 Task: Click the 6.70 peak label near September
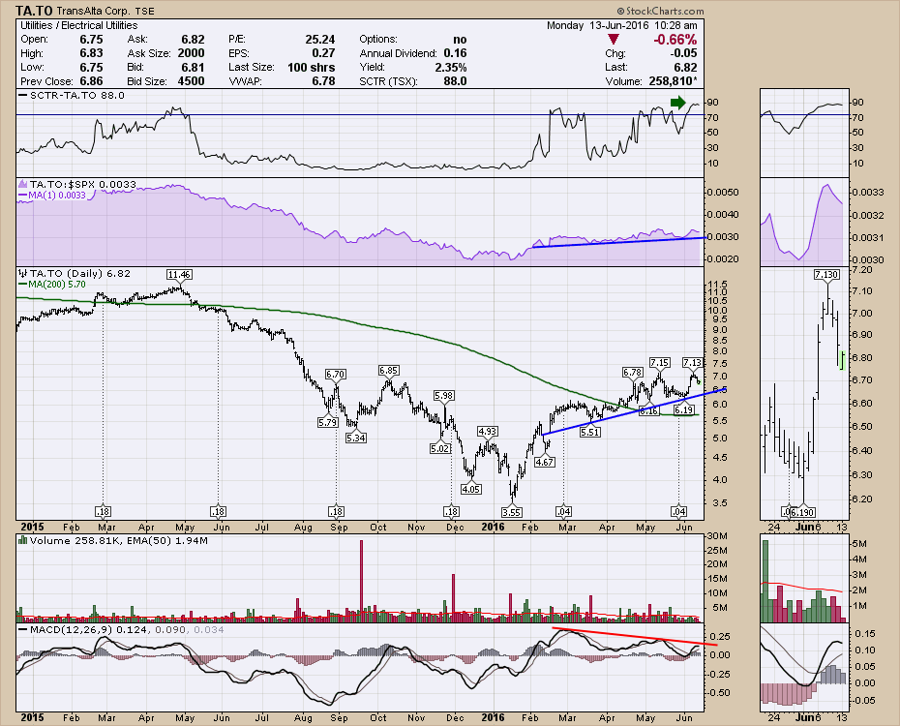[335, 375]
